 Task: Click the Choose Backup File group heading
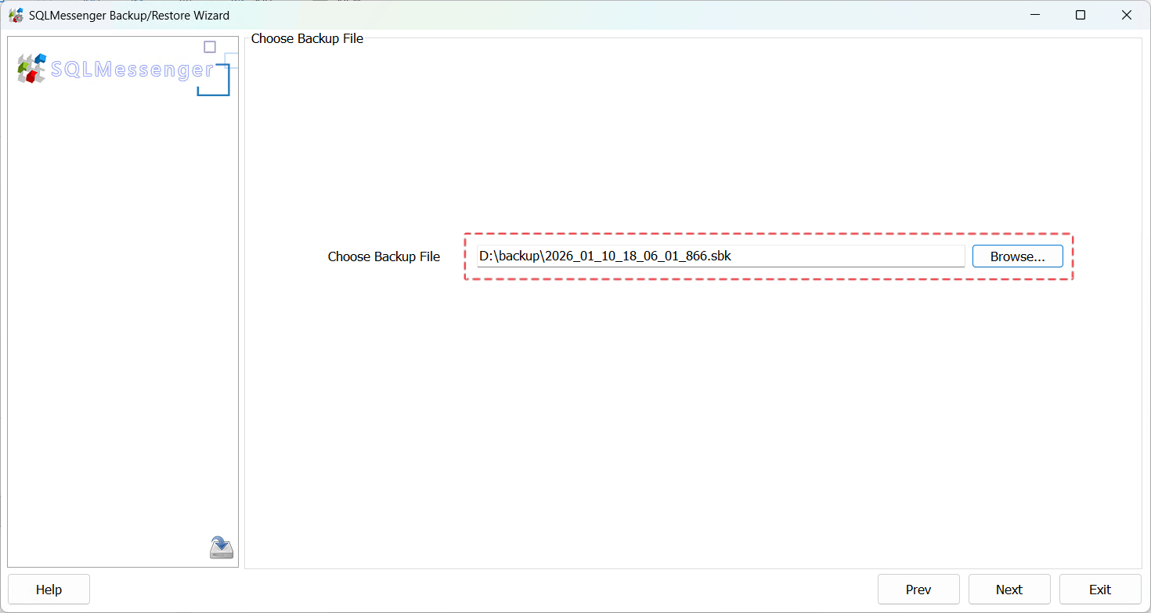307,38
